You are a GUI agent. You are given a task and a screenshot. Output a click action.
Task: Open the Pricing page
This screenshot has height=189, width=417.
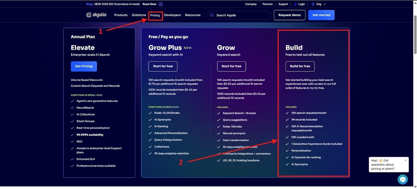(x=155, y=15)
